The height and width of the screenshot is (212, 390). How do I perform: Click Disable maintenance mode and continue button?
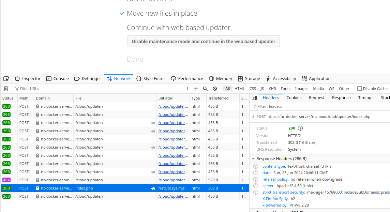click(204, 41)
